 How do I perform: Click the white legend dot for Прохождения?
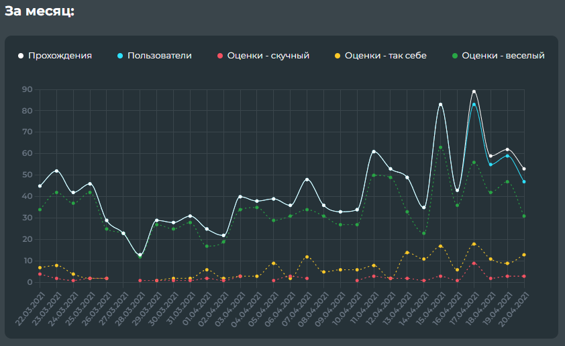pyautogui.click(x=21, y=56)
